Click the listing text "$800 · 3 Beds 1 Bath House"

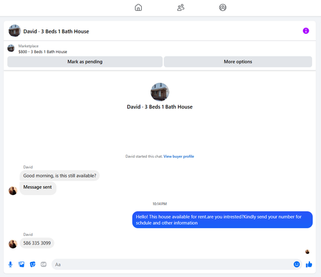[x=42, y=52]
